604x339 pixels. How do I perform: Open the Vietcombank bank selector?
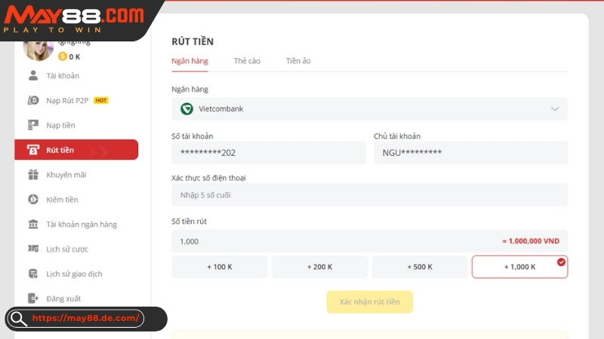[x=369, y=108]
